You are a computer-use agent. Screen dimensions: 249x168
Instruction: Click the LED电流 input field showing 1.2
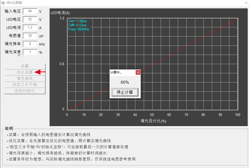coord(30,28)
